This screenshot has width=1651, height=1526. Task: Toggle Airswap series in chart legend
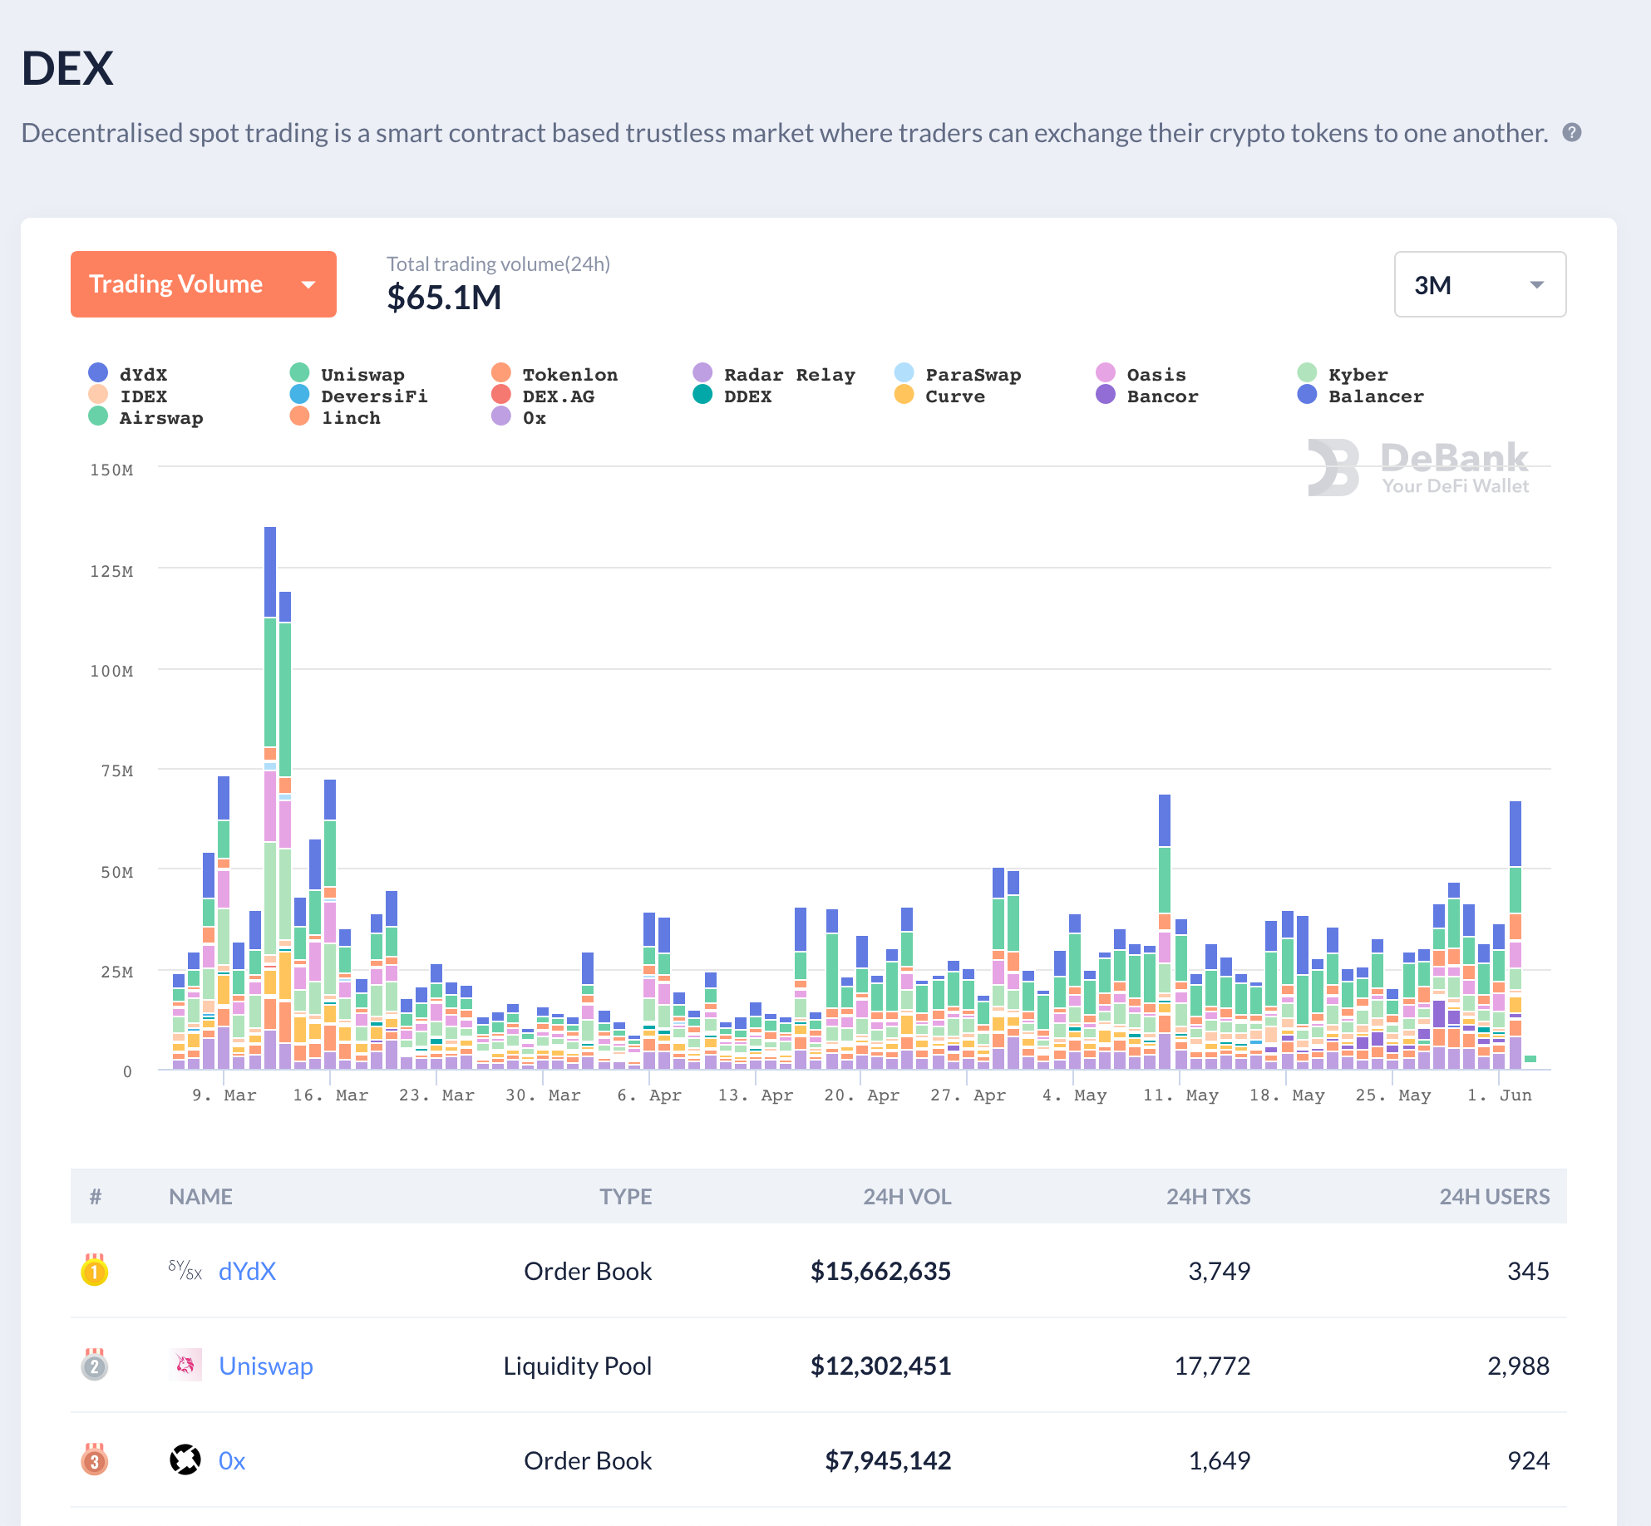tap(145, 417)
